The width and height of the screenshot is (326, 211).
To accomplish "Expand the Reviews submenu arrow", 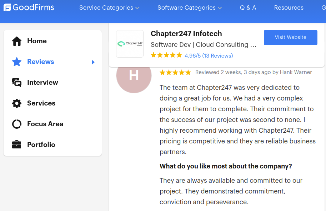I will 93,62.
